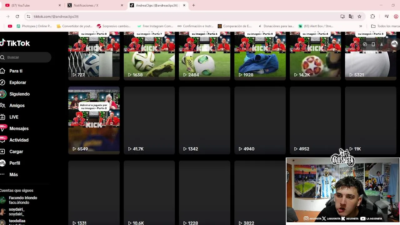Open the Donaciones para laa... bookmark
Image resolution: width=400 pixels, height=225 pixels.
point(276,26)
